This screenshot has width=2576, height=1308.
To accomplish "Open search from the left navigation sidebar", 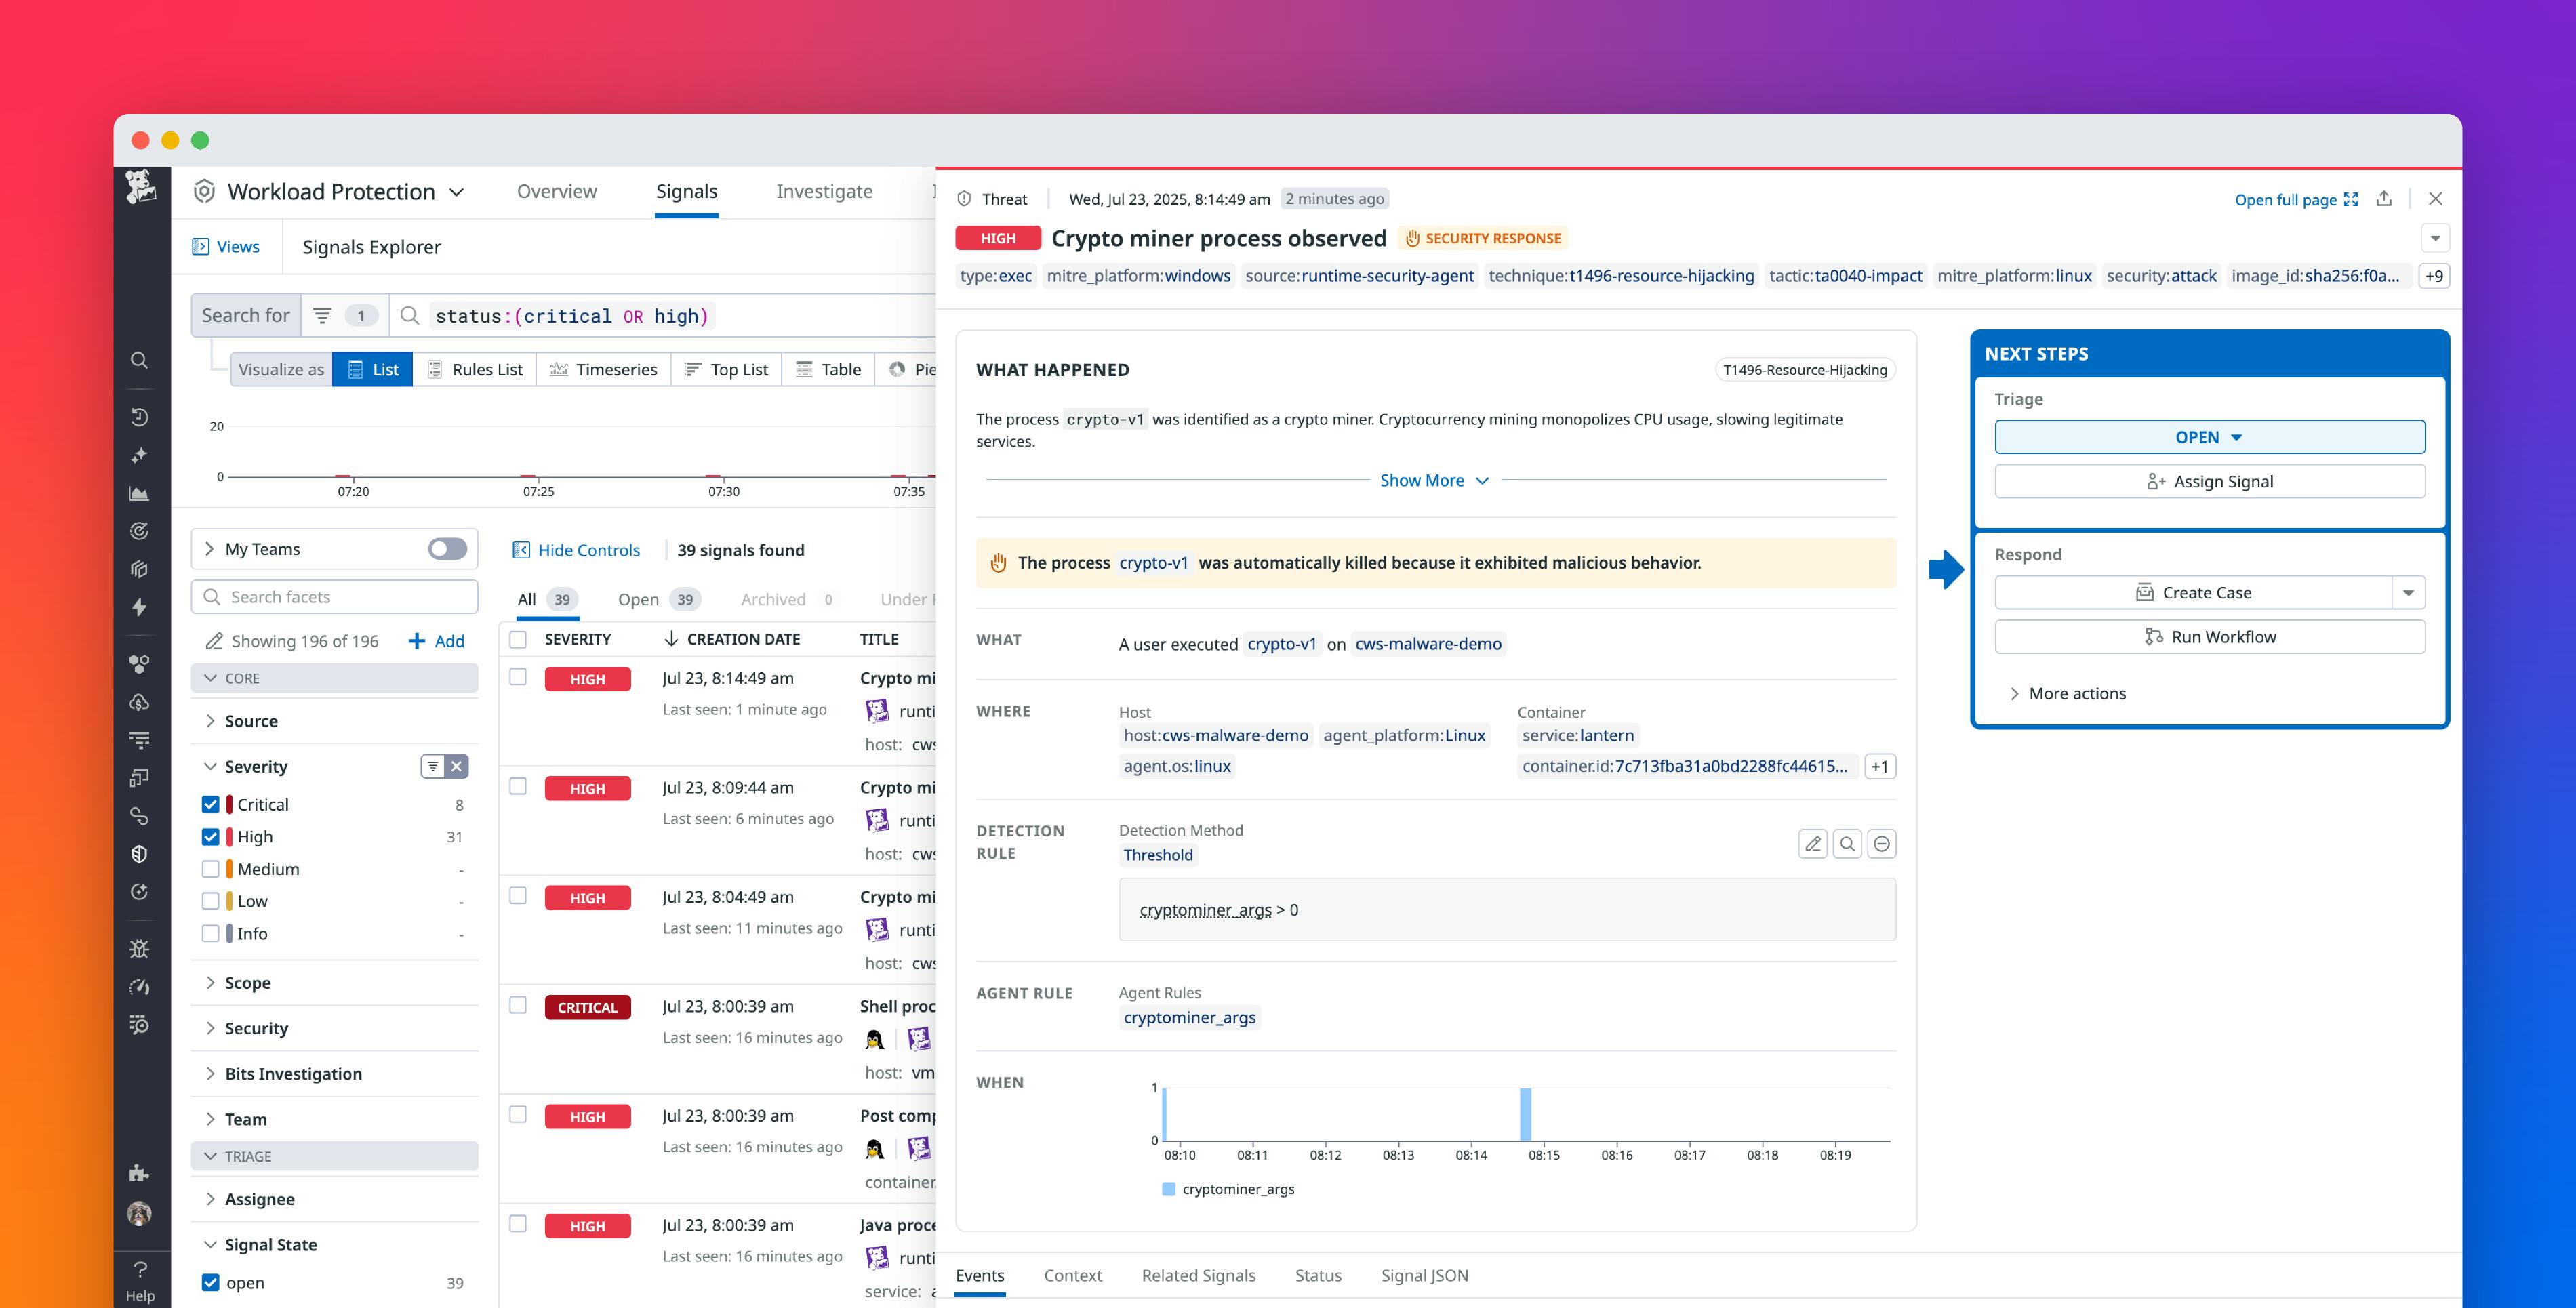I will pos(140,360).
